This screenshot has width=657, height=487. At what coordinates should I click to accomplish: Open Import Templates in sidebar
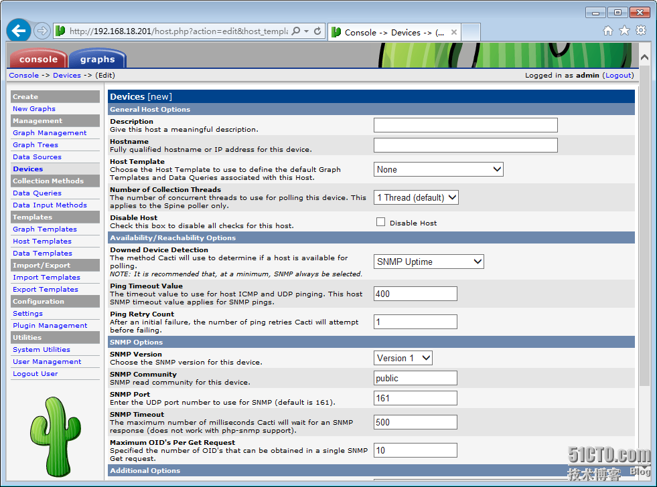coord(46,278)
